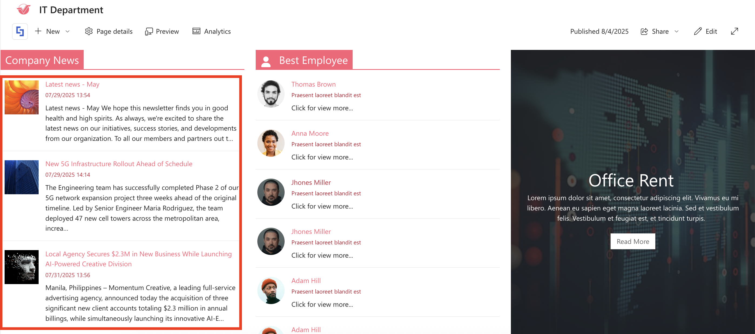This screenshot has width=755, height=334.
Task: Click Anna Moore's profile photo
Action: (271, 143)
